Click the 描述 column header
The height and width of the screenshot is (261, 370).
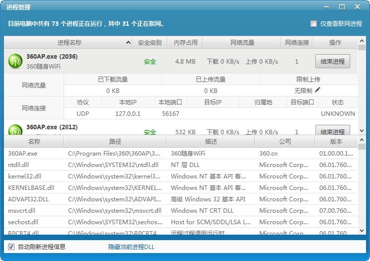[211, 141]
